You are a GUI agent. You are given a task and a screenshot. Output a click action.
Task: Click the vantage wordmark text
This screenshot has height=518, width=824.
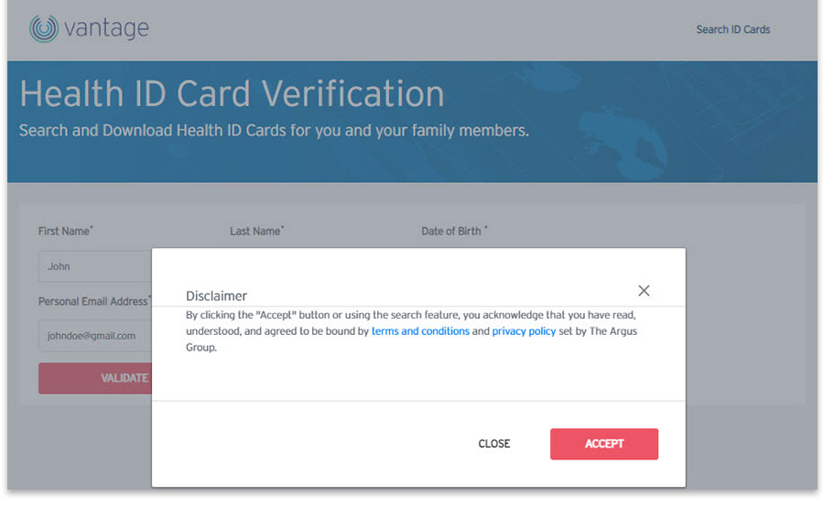[x=107, y=28]
